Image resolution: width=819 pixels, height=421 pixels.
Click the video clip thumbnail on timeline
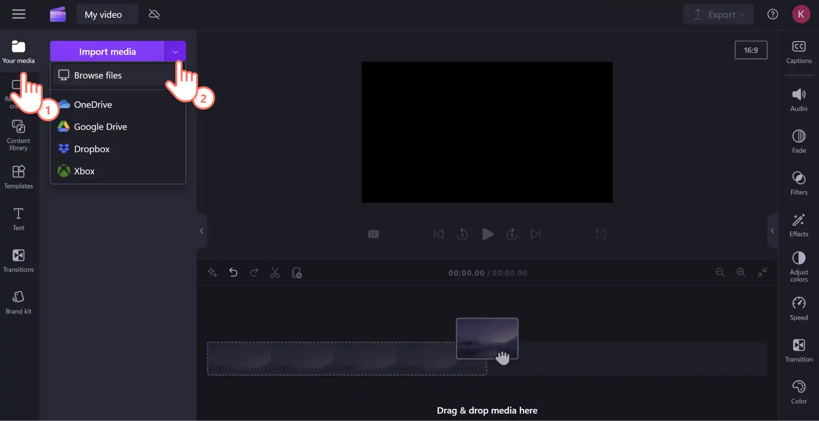[487, 338]
